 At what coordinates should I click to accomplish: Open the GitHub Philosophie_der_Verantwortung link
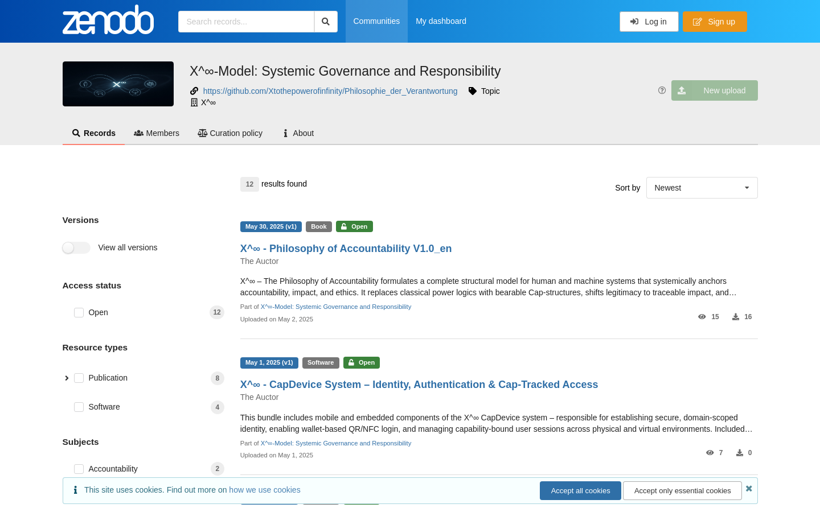coord(330,91)
